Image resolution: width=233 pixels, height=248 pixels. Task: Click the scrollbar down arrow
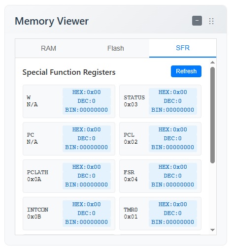coord(212,230)
